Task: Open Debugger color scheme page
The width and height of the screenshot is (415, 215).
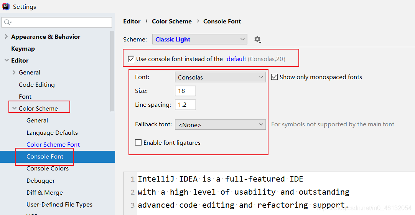Action: click(x=41, y=181)
